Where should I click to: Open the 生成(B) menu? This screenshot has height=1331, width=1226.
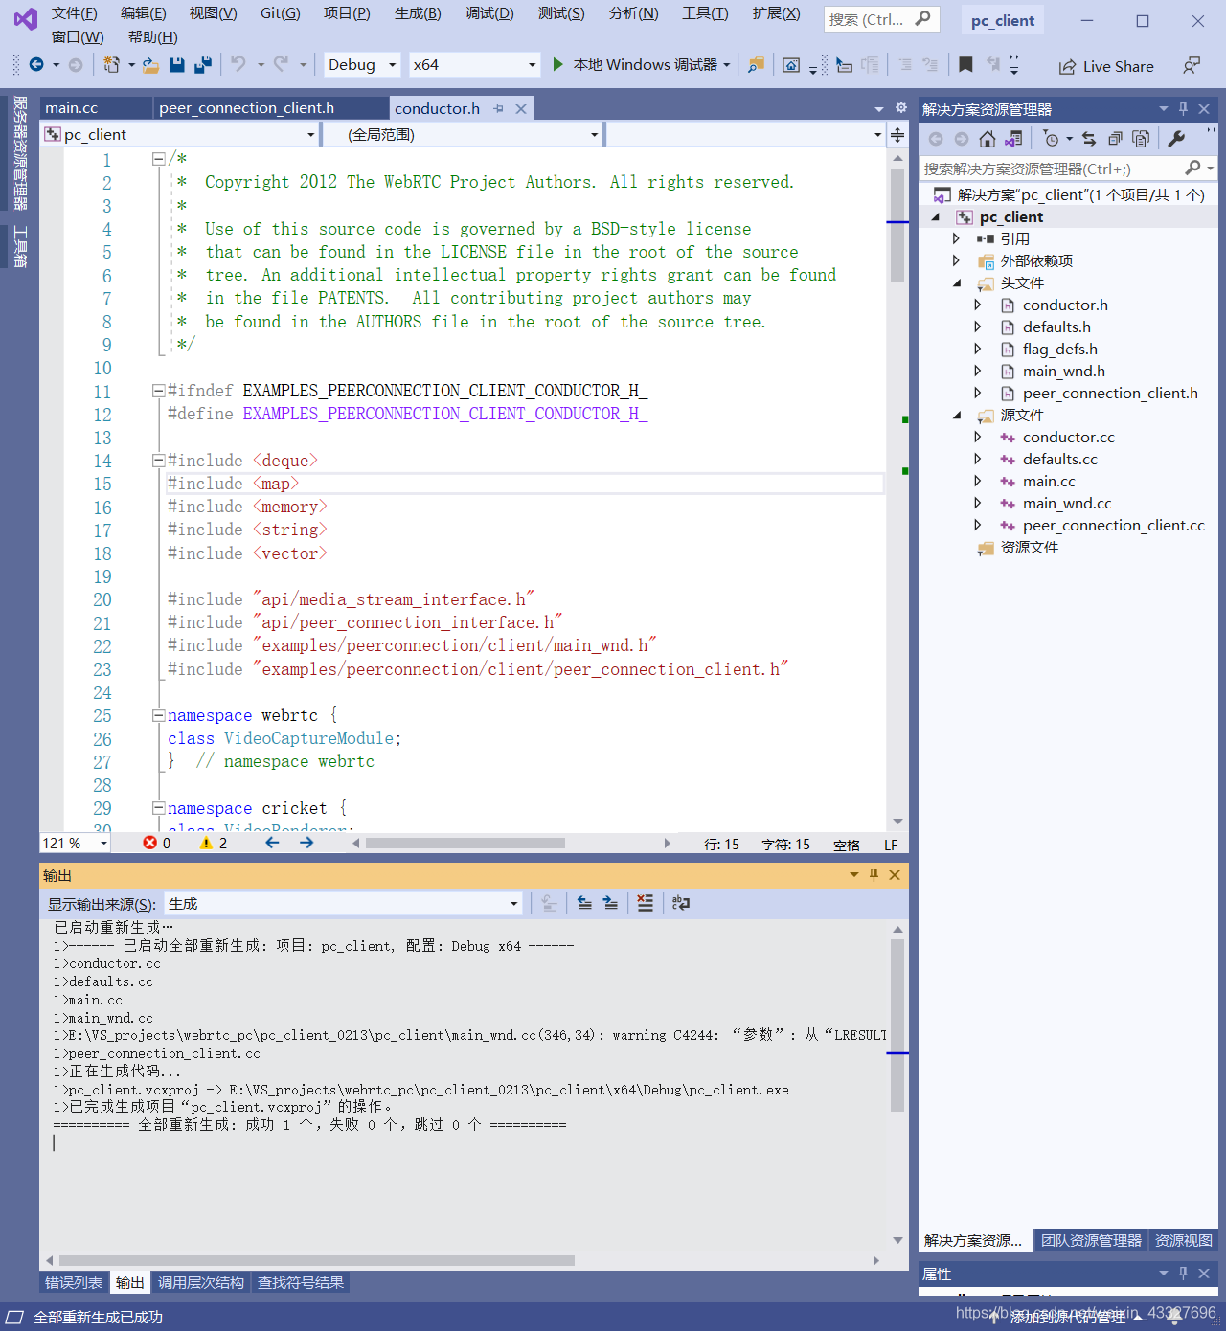[x=418, y=13]
